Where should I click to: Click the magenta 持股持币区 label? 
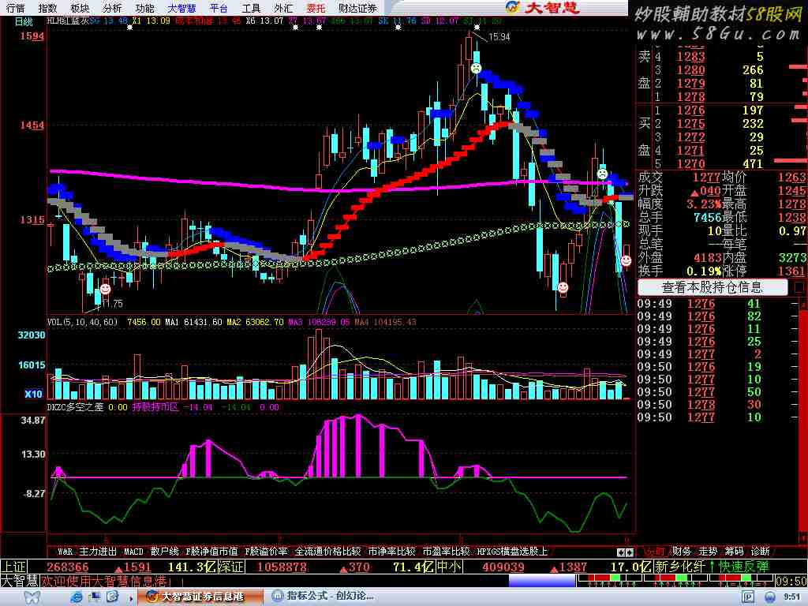click(x=155, y=407)
